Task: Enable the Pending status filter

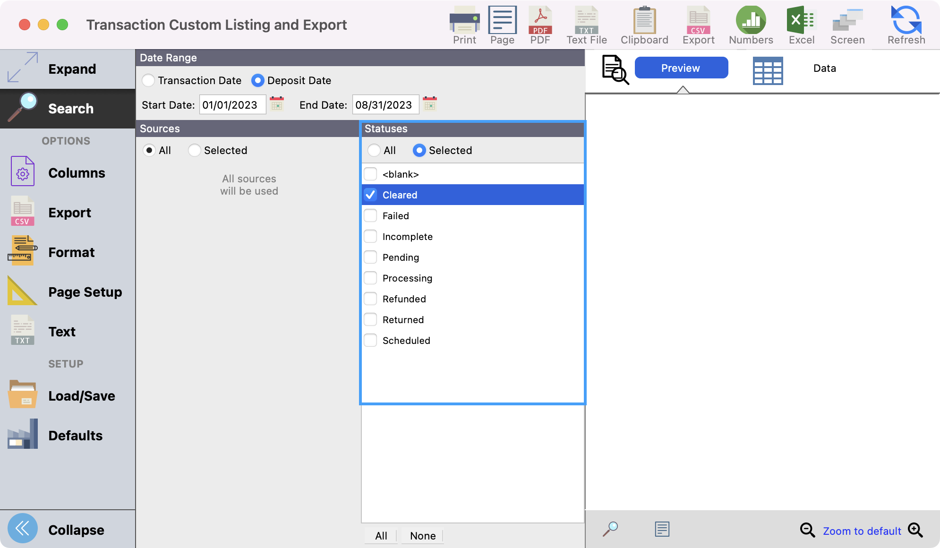Action: [x=370, y=257]
